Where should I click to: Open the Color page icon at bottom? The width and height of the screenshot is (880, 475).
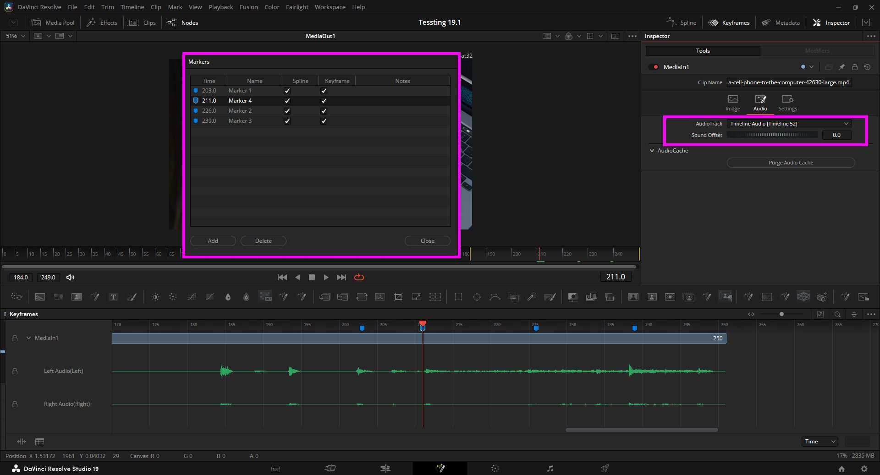(x=495, y=468)
